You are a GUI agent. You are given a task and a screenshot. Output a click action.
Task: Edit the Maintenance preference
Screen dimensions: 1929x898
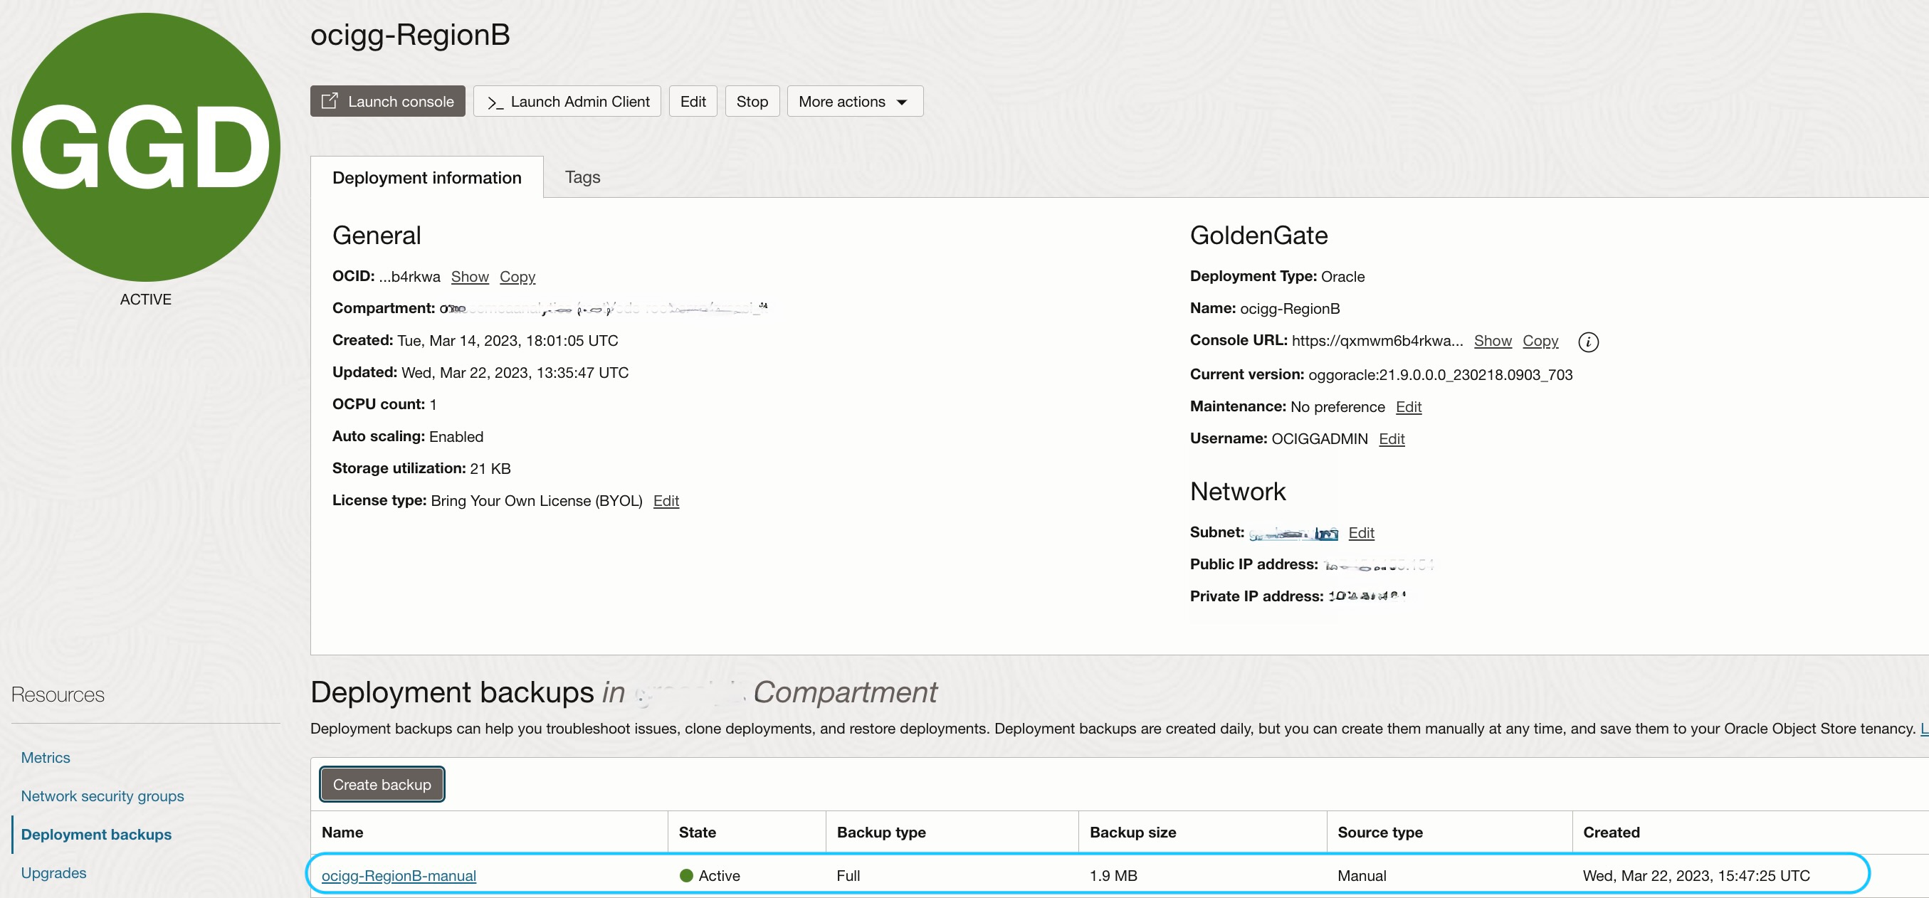(1409, 406)
